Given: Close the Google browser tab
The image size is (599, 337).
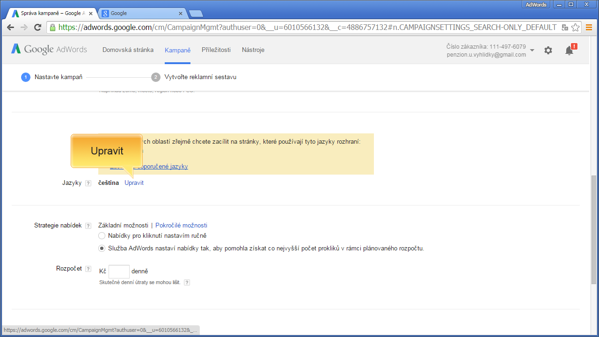Looking at the screenshot, I should coord(182,14).
